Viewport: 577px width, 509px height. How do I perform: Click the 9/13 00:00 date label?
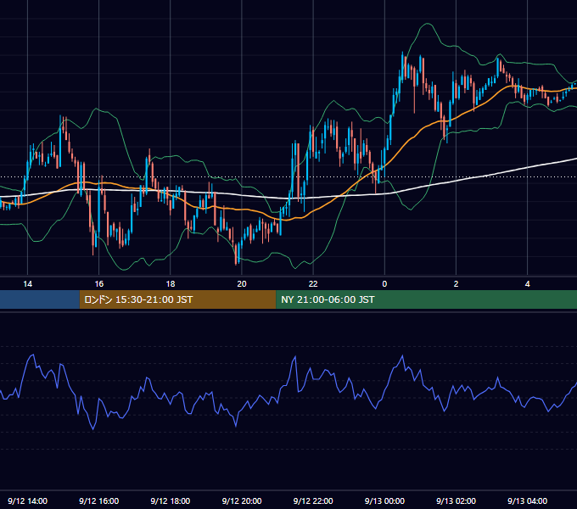tap(384, 501)
